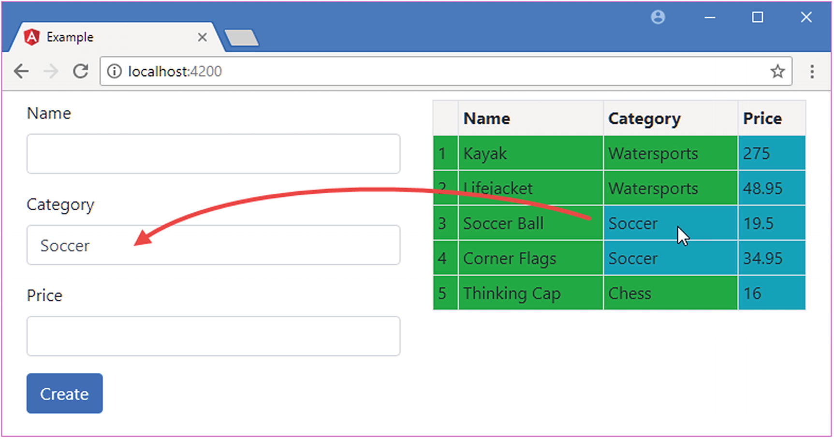Go back using the browser back arrow
The image size is (834, 439).
[x=21, y=72]
